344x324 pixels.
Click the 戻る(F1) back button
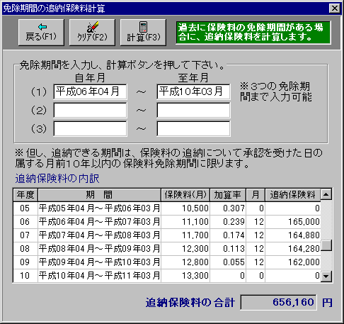pos(41,33)
